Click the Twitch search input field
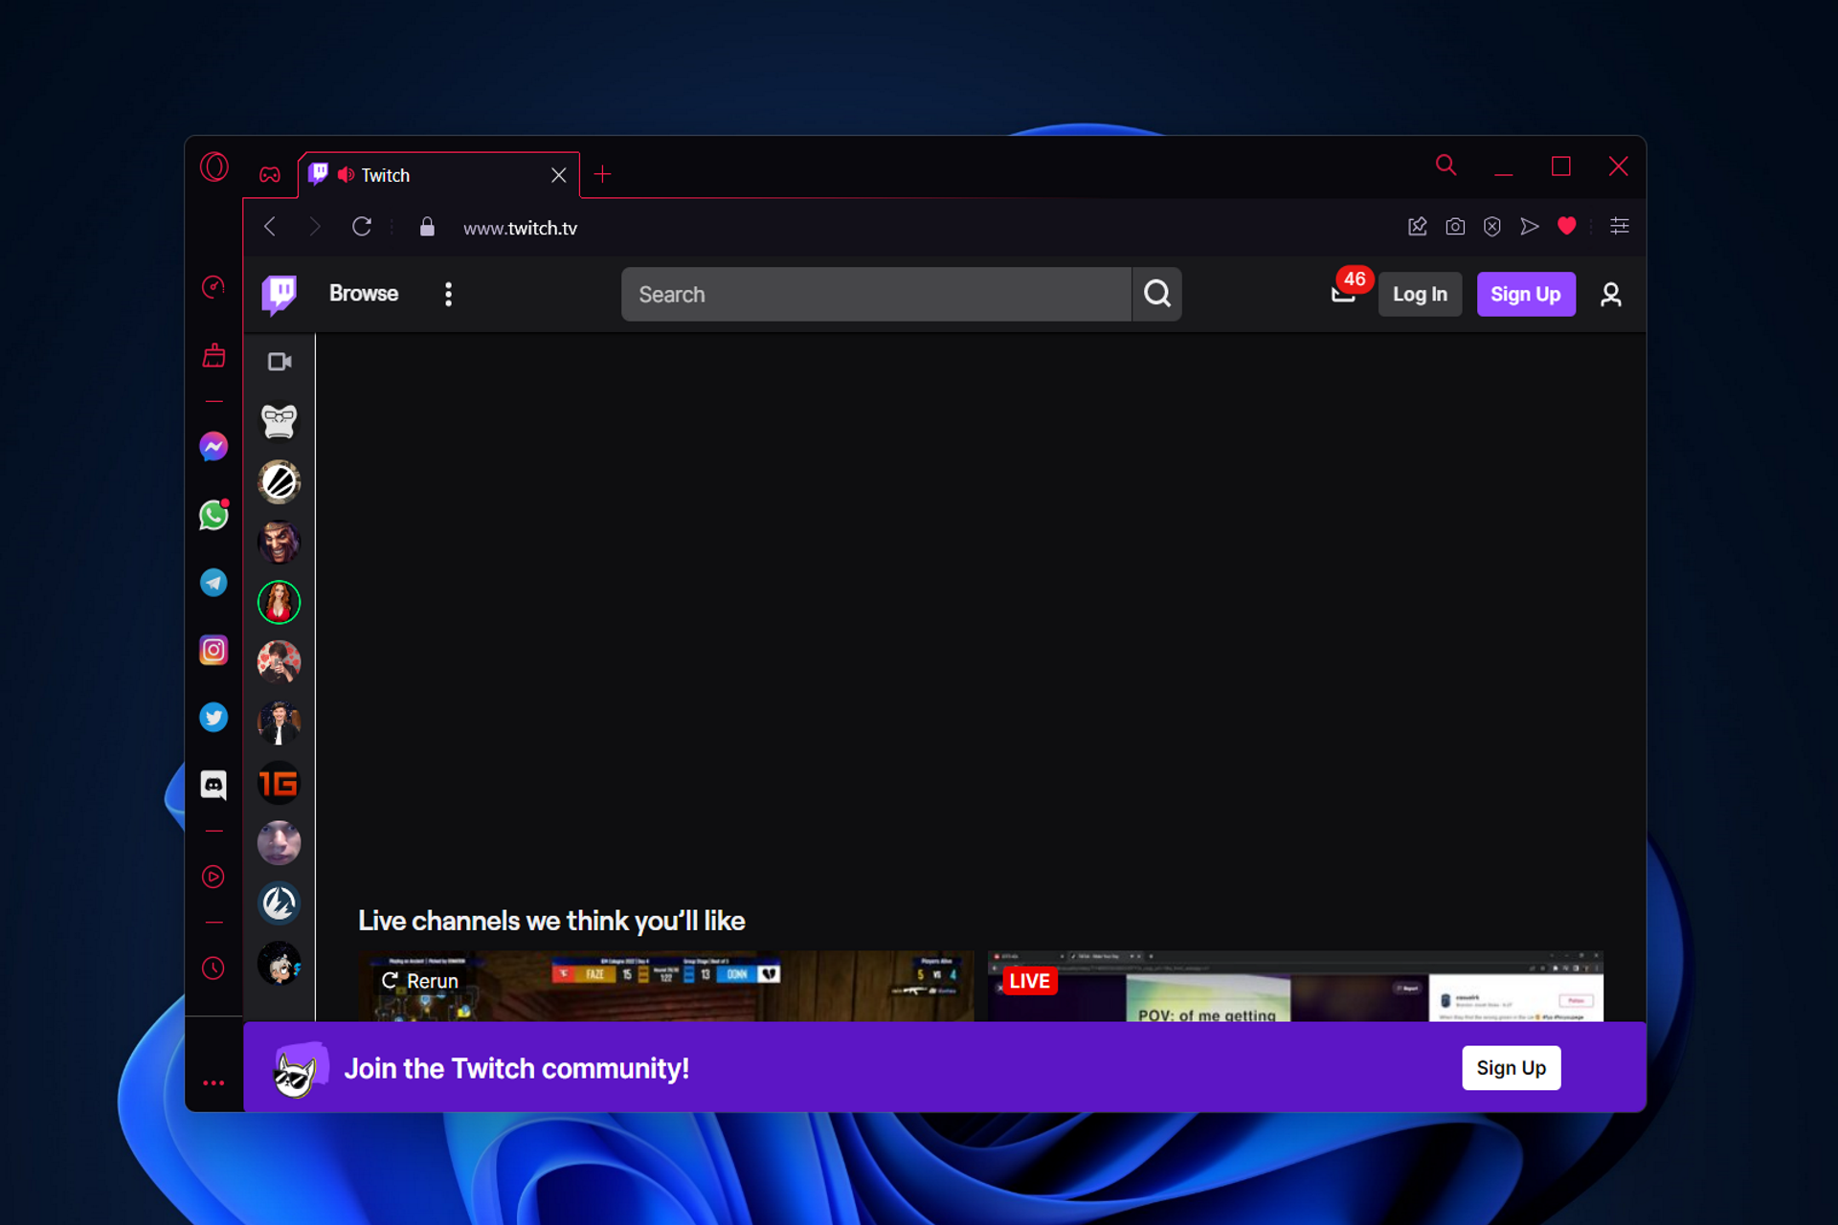This screenshot has height=1225, width=1838. click(x=876, y=295)
